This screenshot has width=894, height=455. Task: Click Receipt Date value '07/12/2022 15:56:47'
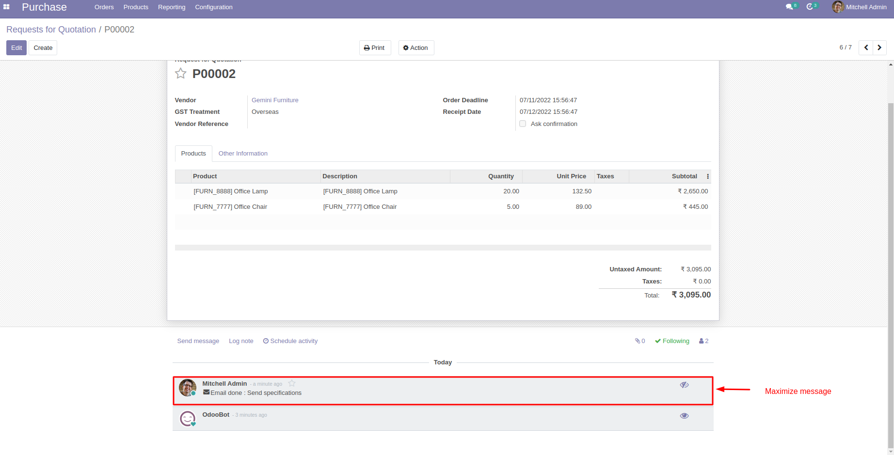tap(548, 112)
